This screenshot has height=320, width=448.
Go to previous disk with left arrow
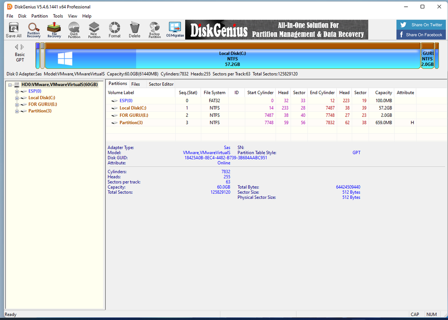click(x=16, y=47)
